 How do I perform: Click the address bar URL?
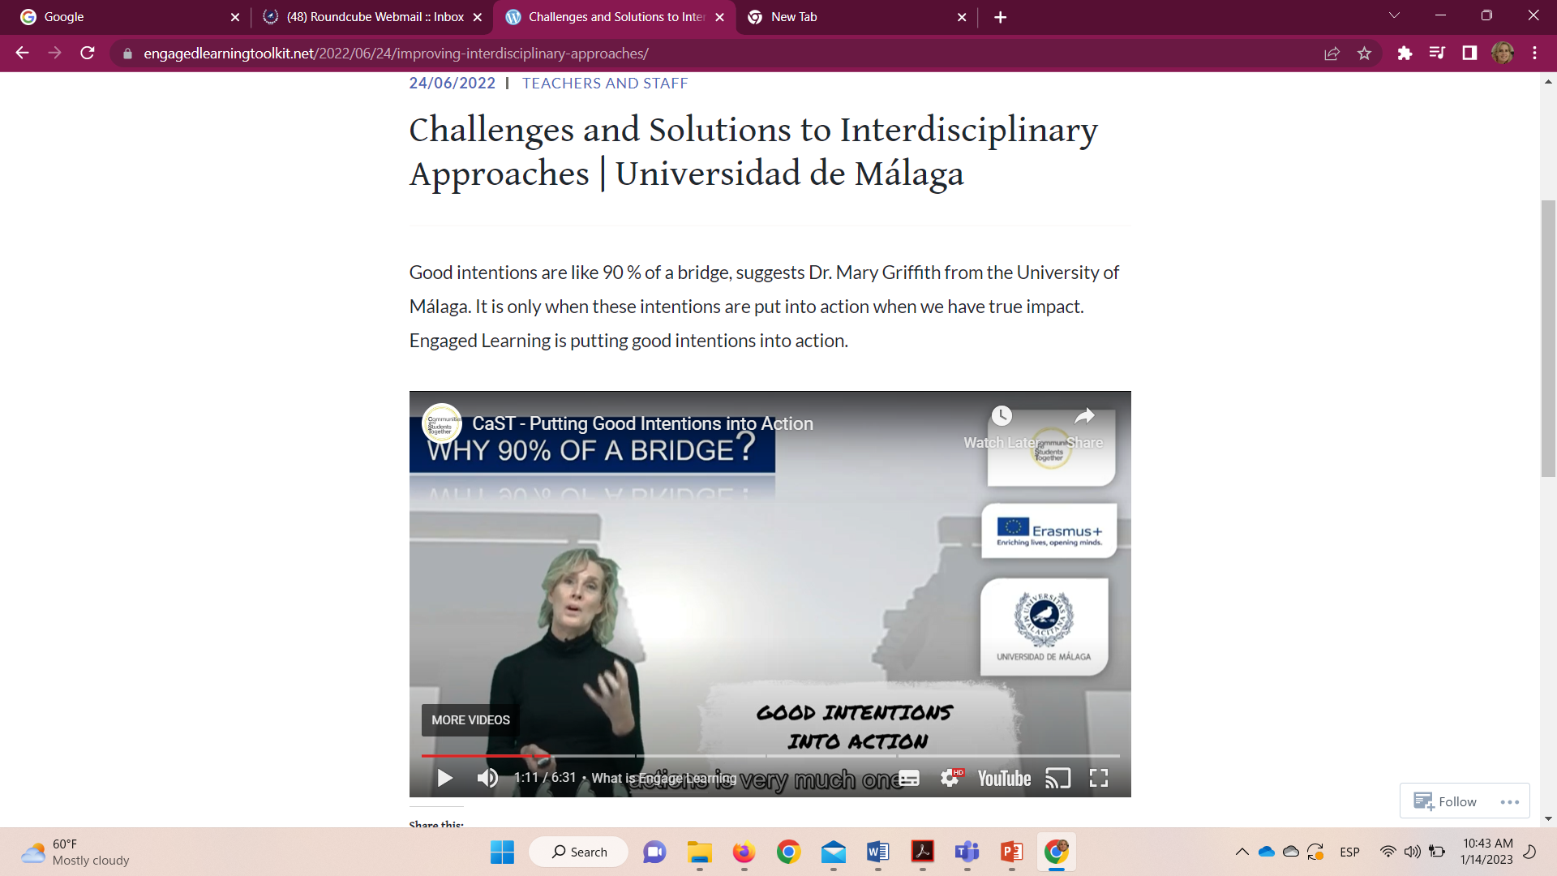(x=396, y=54)
